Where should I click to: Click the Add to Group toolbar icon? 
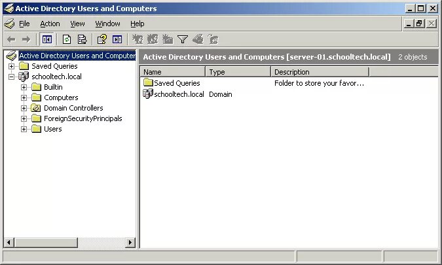213,39
